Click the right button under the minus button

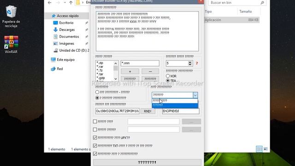(150, 79)
